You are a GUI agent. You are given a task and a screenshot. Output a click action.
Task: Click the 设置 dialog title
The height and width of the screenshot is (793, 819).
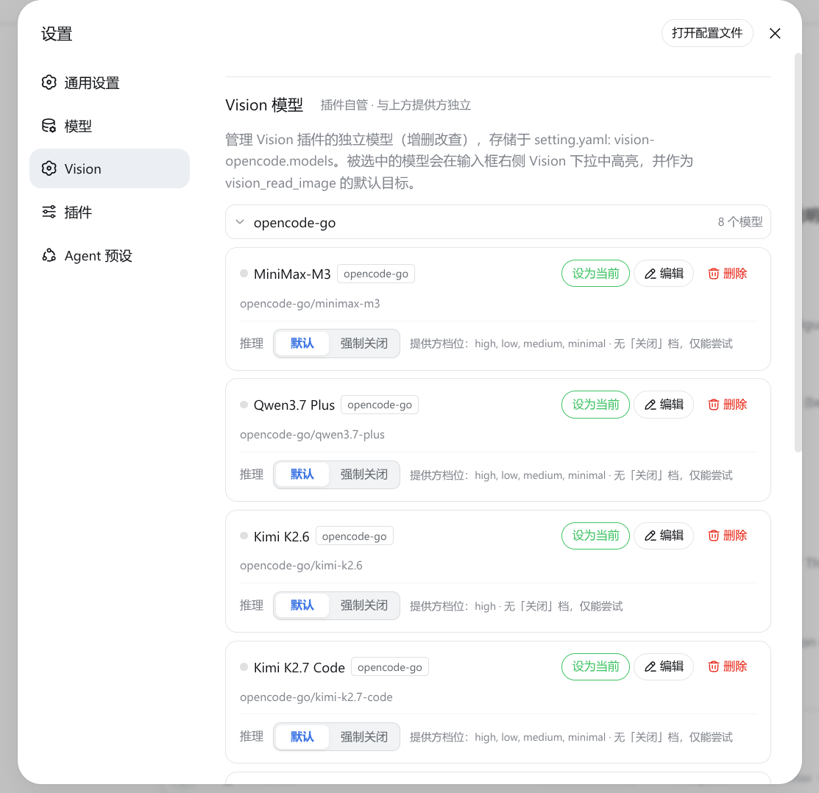[x=57, y=34]
